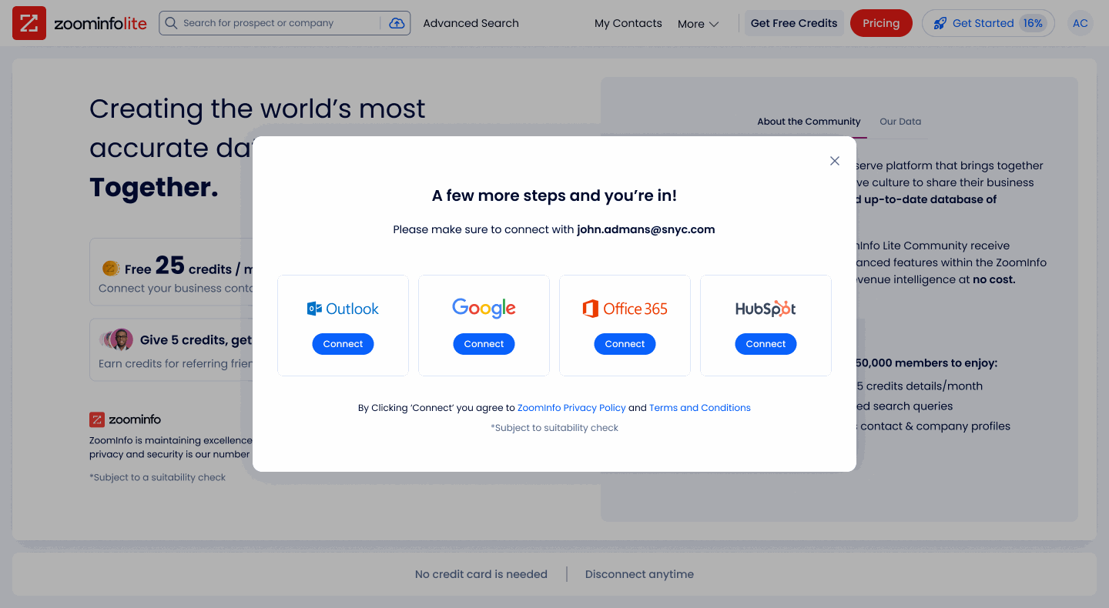This screenshot has width=1109, height=608.
Task: Click the Outlook logo
Action: point(343,309)
